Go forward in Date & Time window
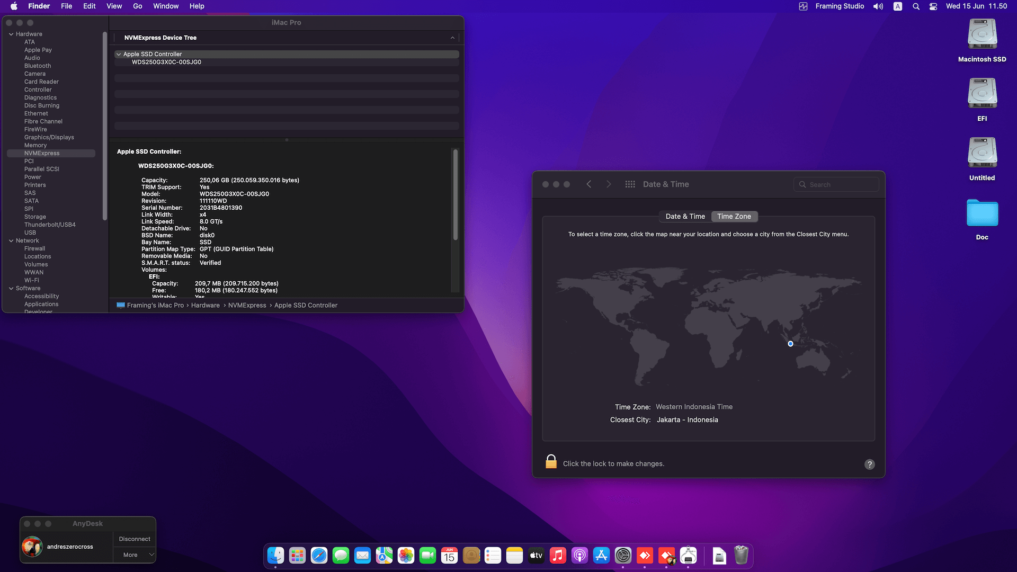This screenshot has height=572, width=1017. tap(609, 184)
